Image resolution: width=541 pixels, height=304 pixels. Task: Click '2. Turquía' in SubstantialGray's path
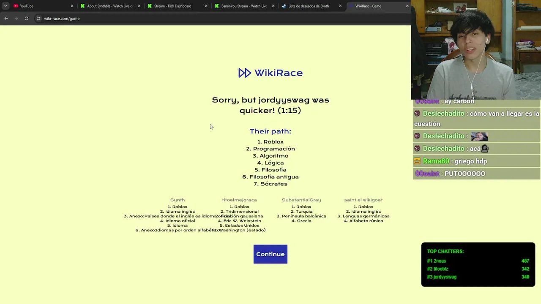pos(301,212)
